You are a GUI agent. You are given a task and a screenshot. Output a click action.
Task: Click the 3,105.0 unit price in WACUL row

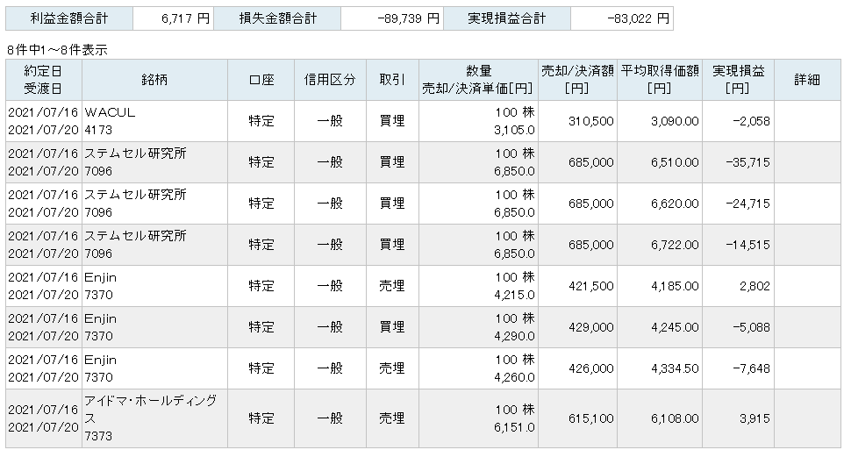pos(515,130)
